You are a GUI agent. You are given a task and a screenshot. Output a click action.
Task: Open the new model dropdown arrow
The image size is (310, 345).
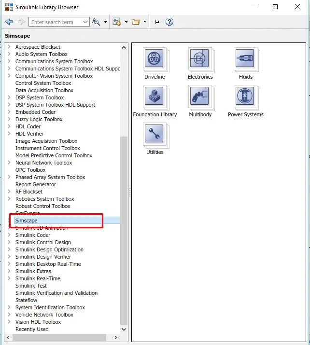(126, 22)
